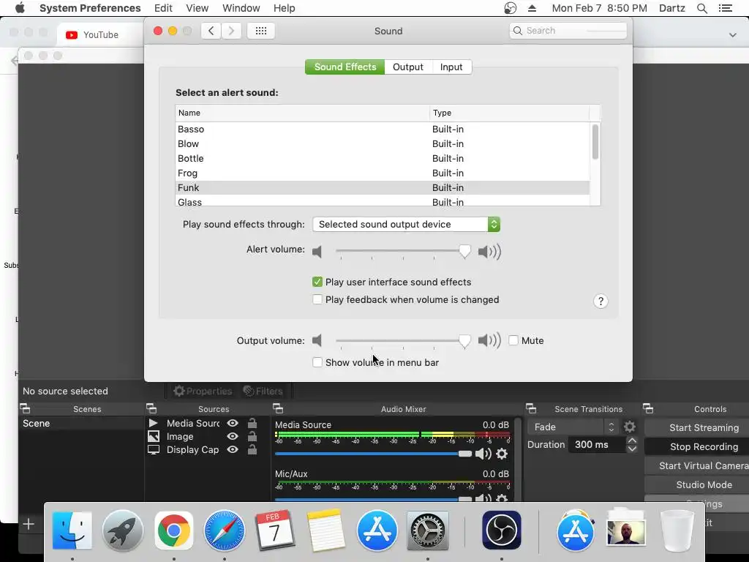This screenshot has width=749, height=562.
Task: Click the Apple menu logo
Action: tap(20, 8)
